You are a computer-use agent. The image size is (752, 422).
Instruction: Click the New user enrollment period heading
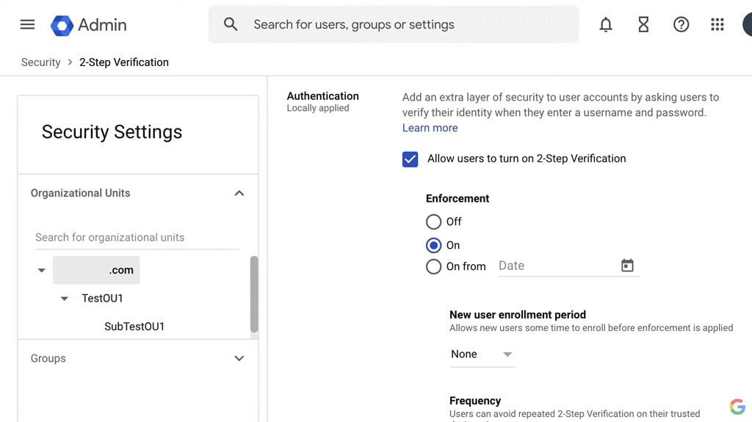(x=518, y=315)
